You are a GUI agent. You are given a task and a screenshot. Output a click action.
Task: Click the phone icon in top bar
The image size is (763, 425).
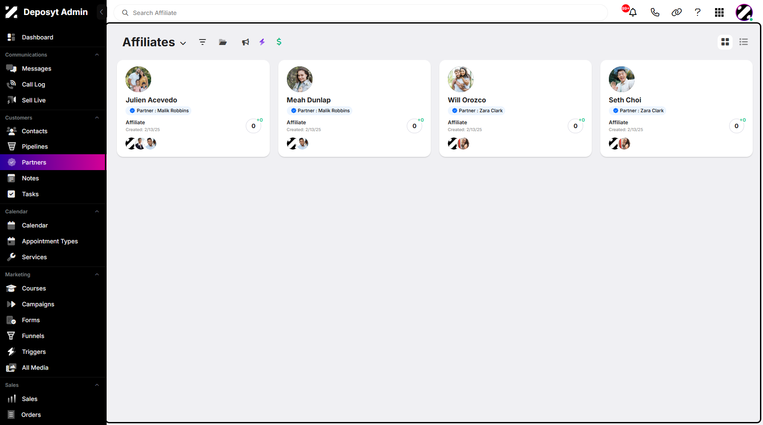coord(655,12)
